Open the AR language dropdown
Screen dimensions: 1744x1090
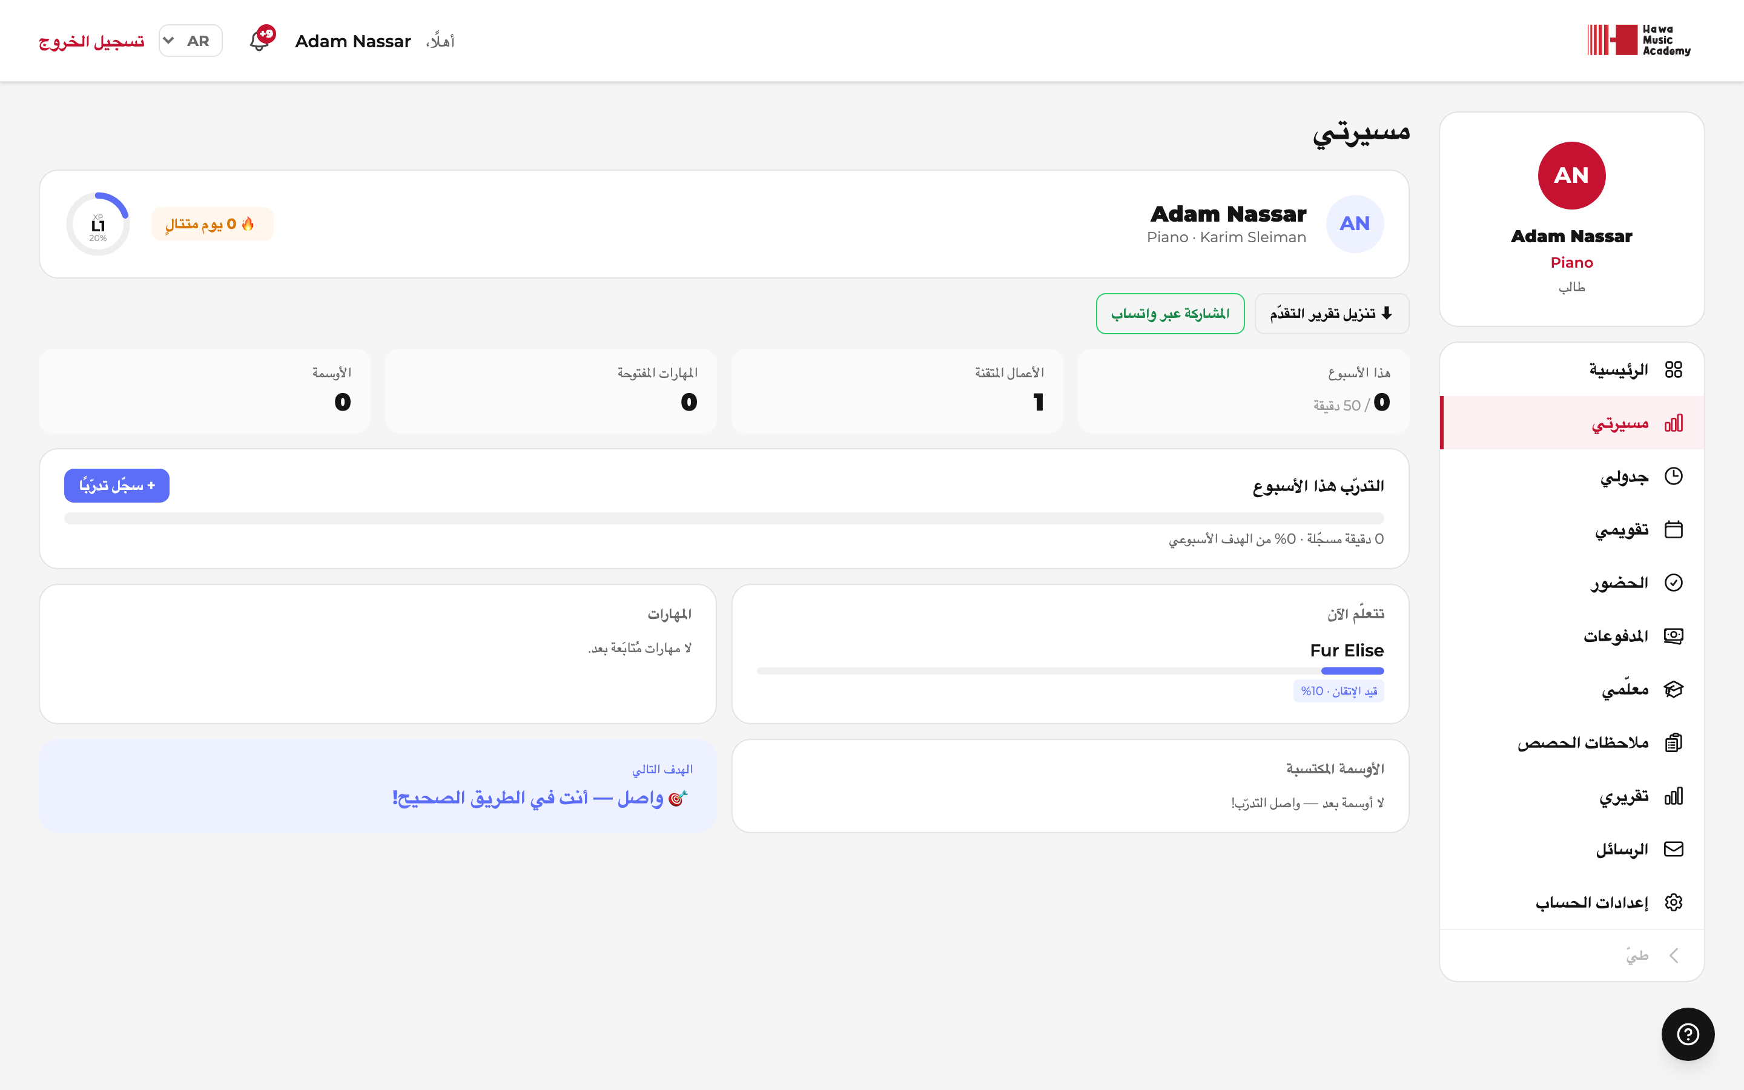(x=190, y=41)
